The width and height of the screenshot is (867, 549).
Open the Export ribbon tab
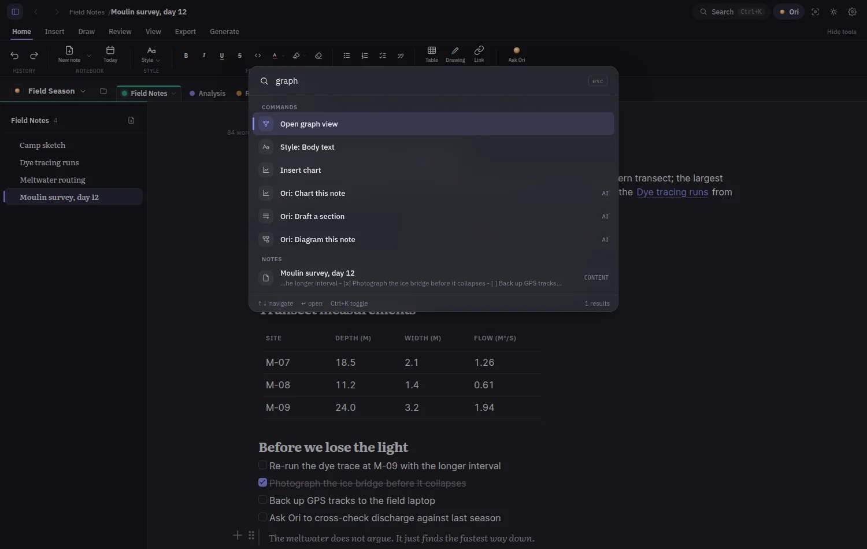coord(186,32)
